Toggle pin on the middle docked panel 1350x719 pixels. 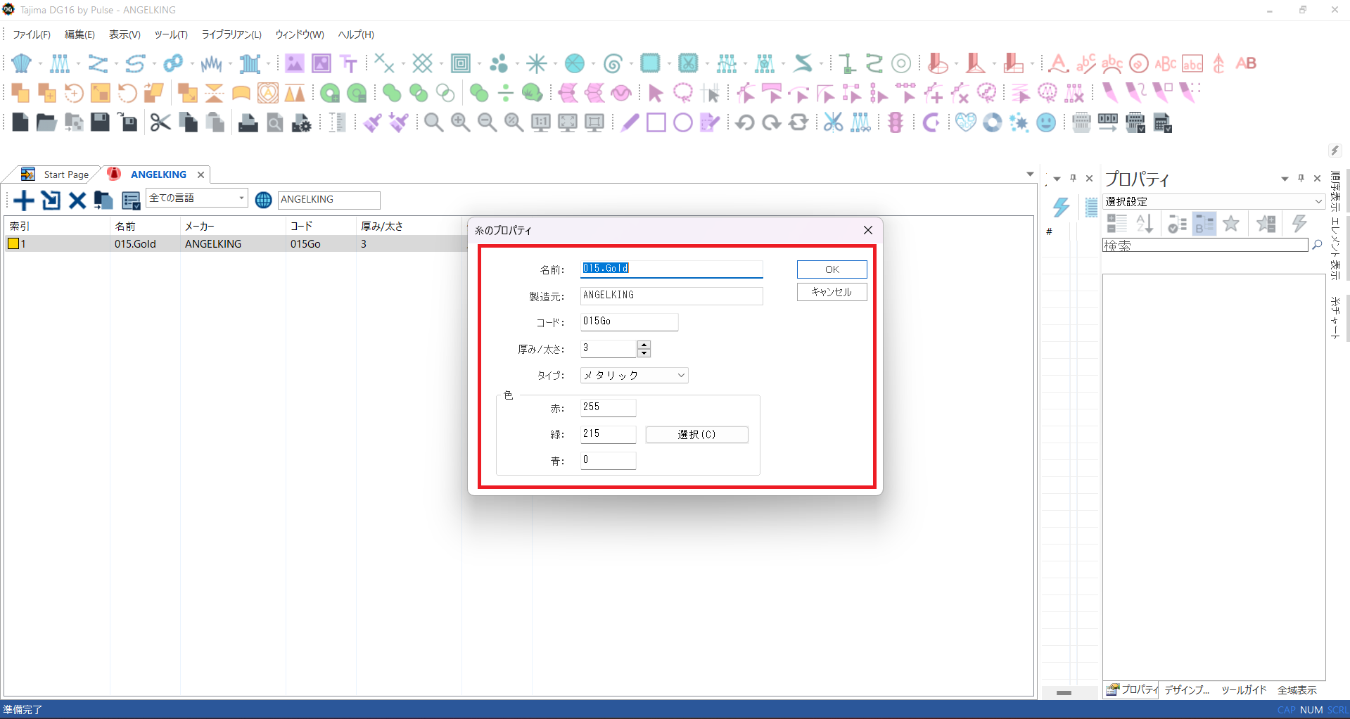[x=1073, y=179]
